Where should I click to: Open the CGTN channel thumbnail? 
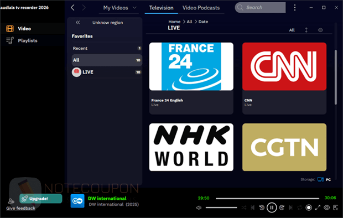(x=284, y=147)
